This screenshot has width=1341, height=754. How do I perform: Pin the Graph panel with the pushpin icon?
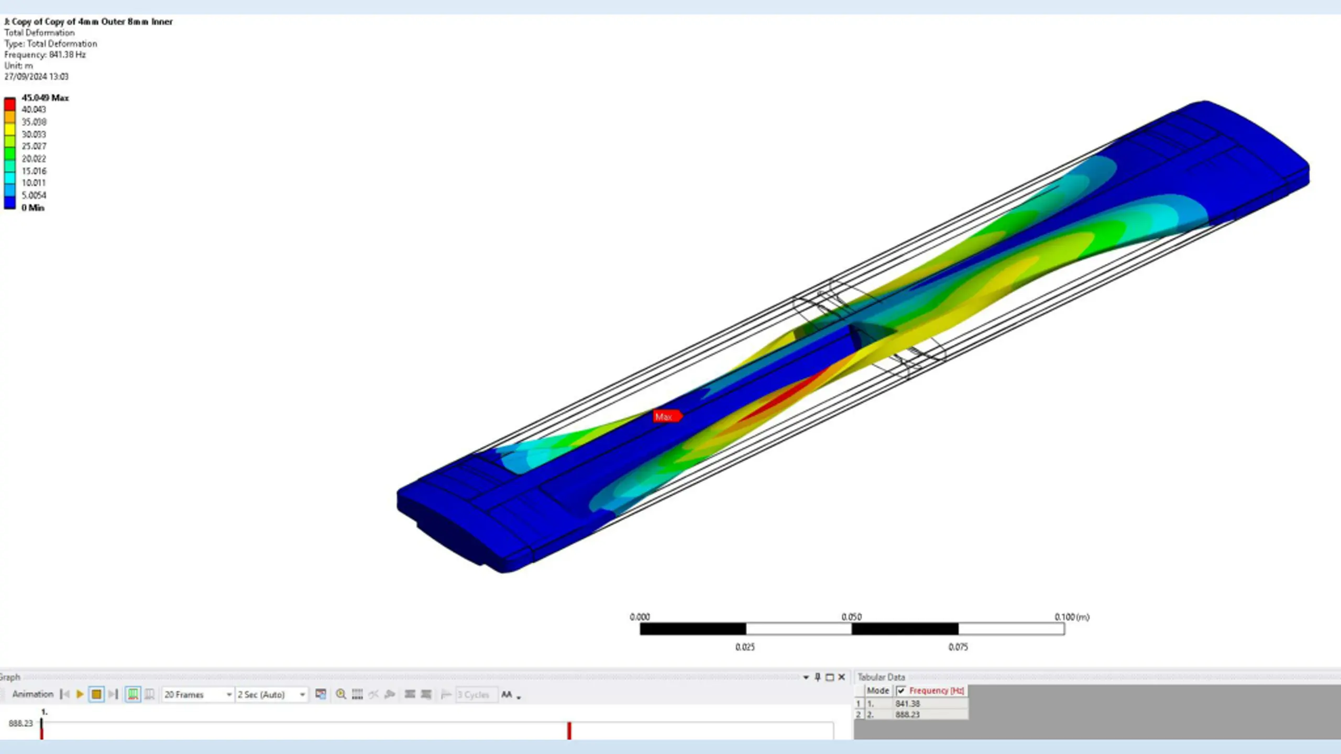[818, 677]
